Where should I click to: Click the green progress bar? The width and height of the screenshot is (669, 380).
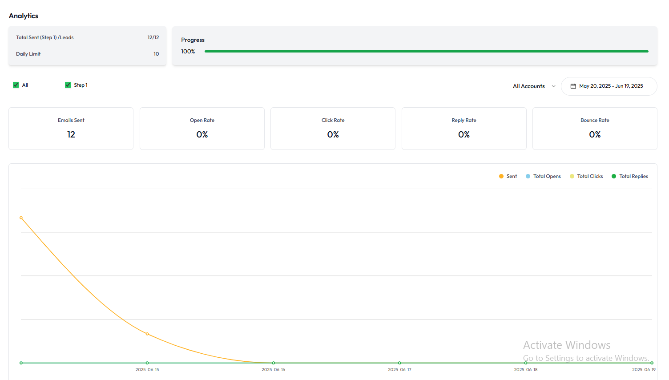click(x=426, y=52)
